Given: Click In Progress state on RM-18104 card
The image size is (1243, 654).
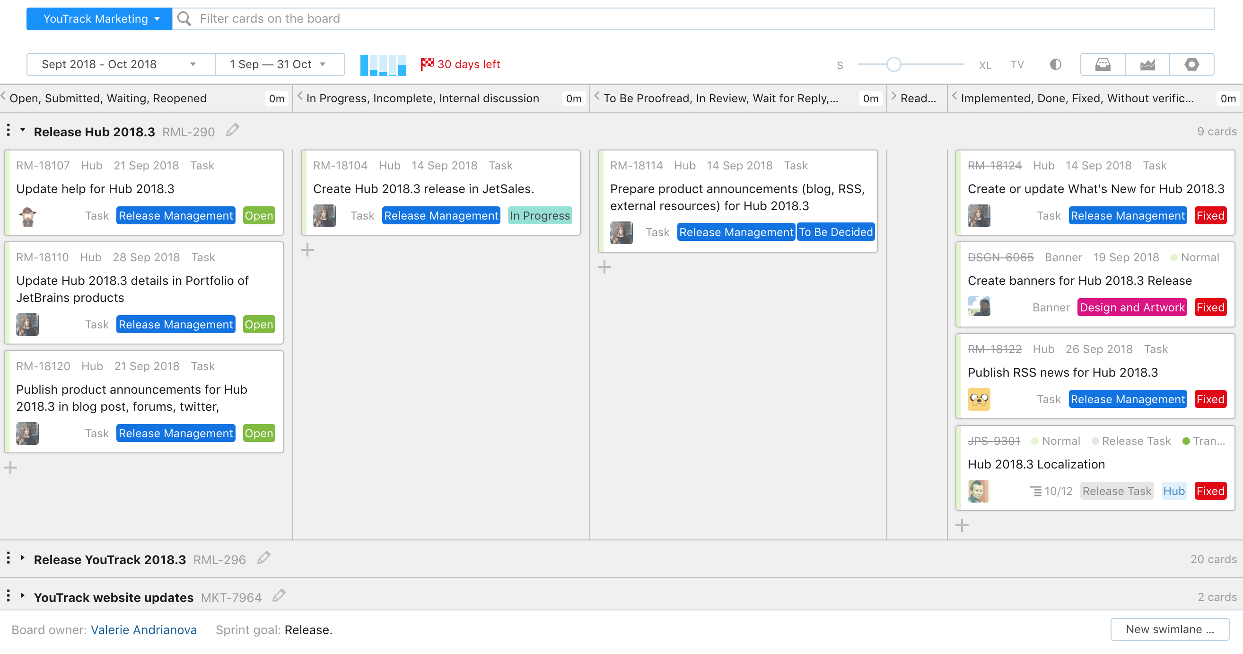Looking at the screenshot, I should pos(540,216).
